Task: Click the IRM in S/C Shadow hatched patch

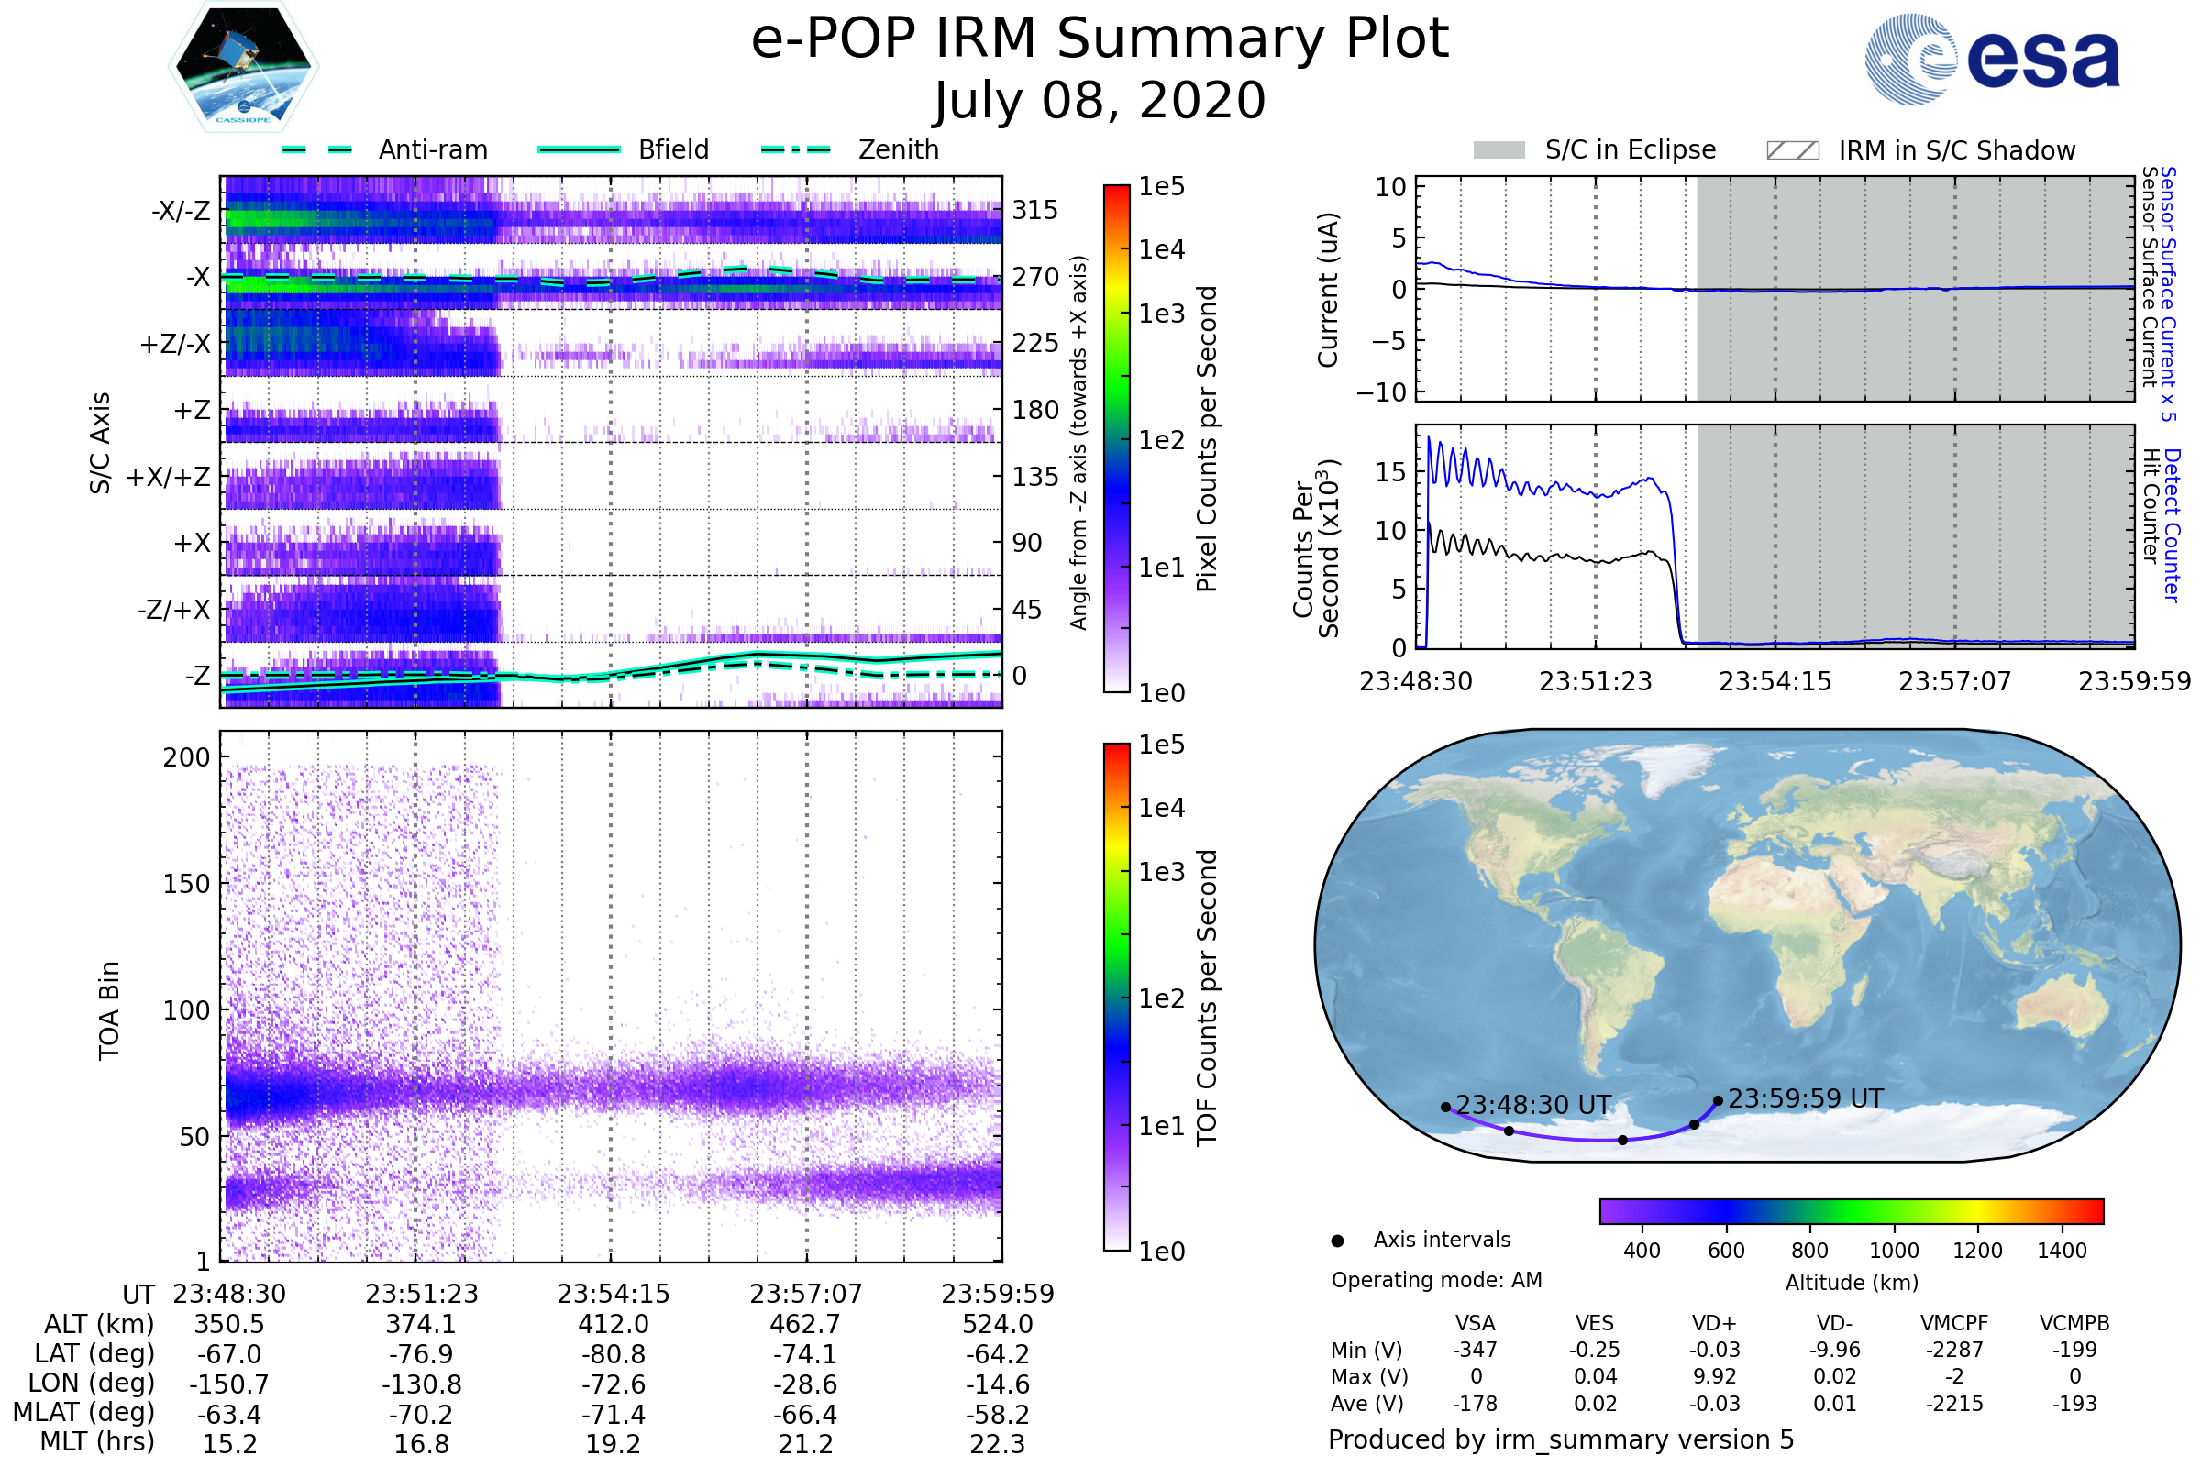Action: 1793,150
